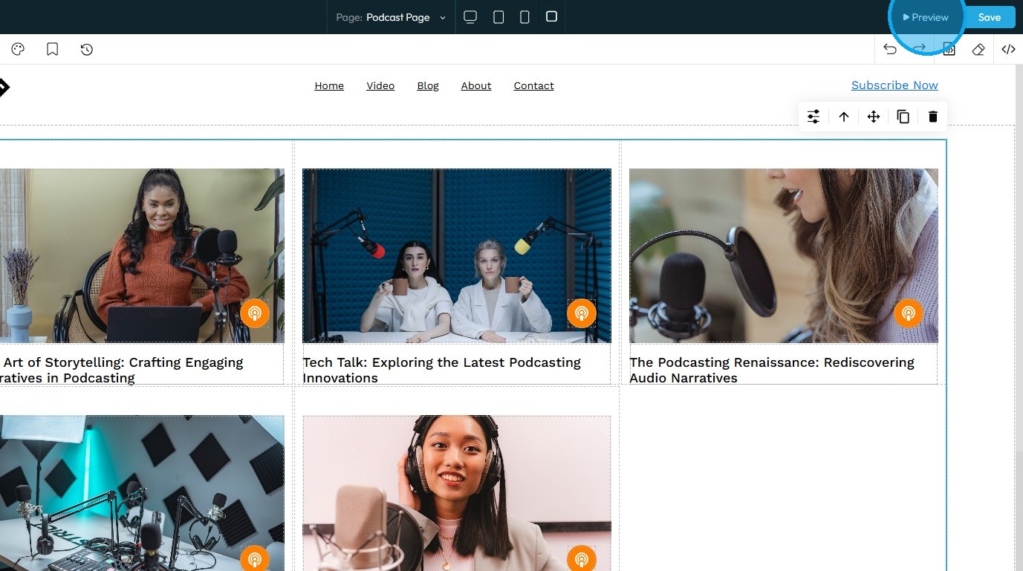Click the bookmark icon in the toolbar

click(x=52, y=50)
